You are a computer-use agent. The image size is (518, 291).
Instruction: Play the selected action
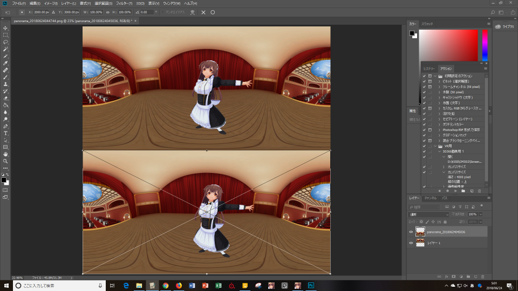pos(455,191)
